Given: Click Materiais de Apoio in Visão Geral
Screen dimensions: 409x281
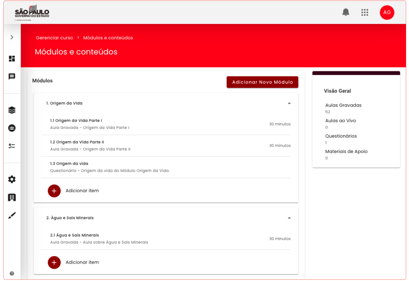Looking at the screenshot, I should coord(346,151).
